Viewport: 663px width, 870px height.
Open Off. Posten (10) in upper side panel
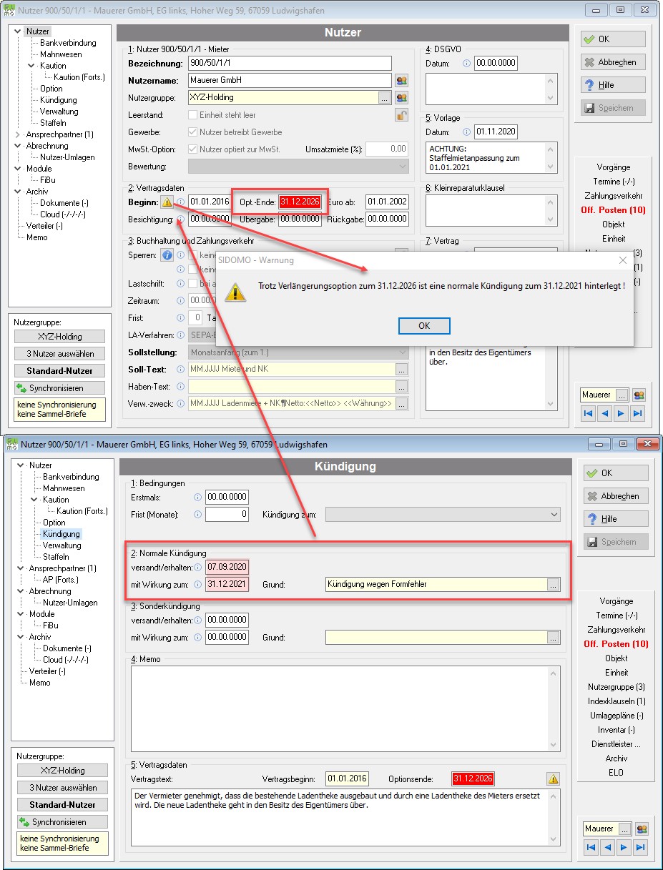614,210
